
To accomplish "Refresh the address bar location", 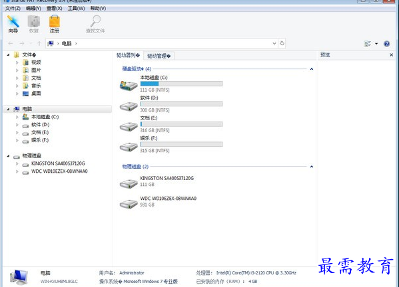I will click(282, 43).
